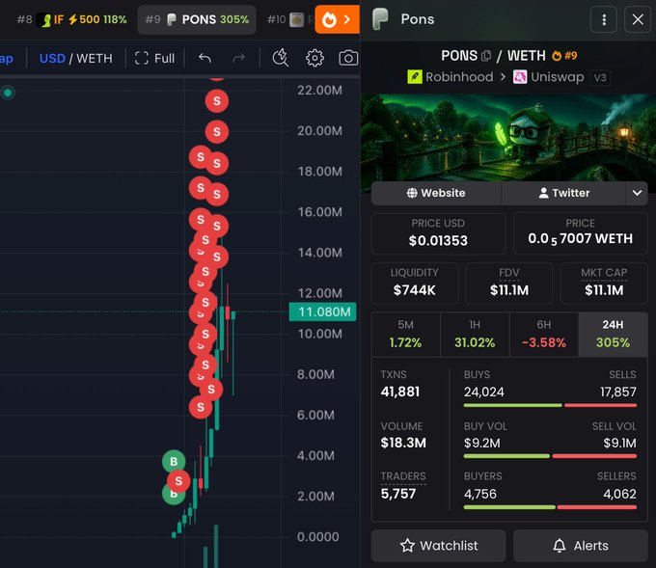Select the 1H timeframe stats tab

(475, 335)
